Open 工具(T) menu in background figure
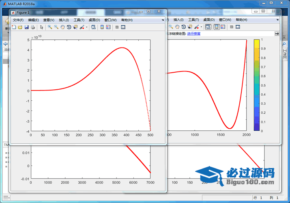Screen dimensions: 290x203 (x=193, y=20)
